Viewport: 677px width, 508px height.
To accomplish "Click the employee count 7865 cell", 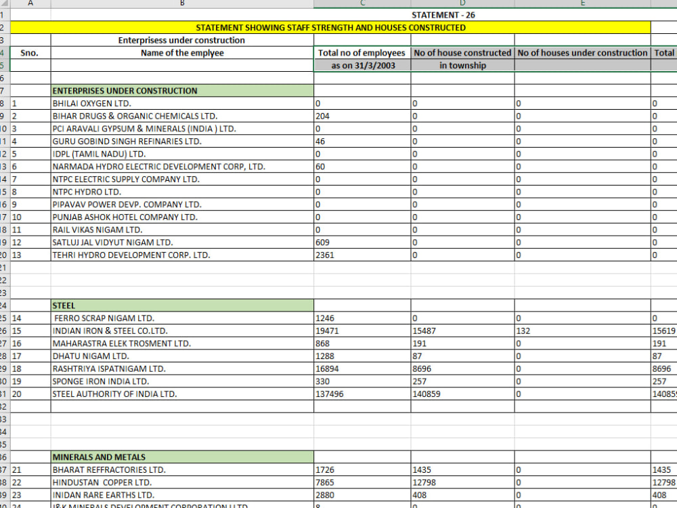I will pos(362,482).
